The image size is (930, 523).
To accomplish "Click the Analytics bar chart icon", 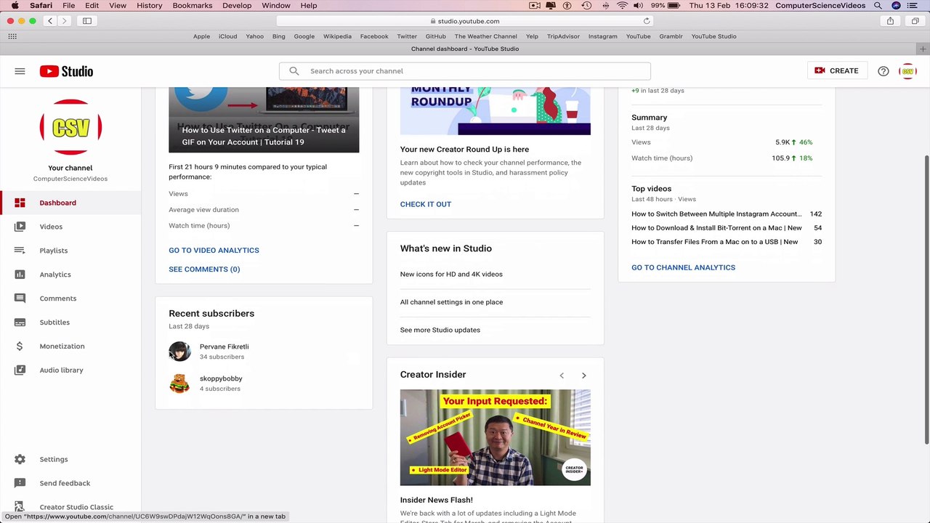I will 20,275.
